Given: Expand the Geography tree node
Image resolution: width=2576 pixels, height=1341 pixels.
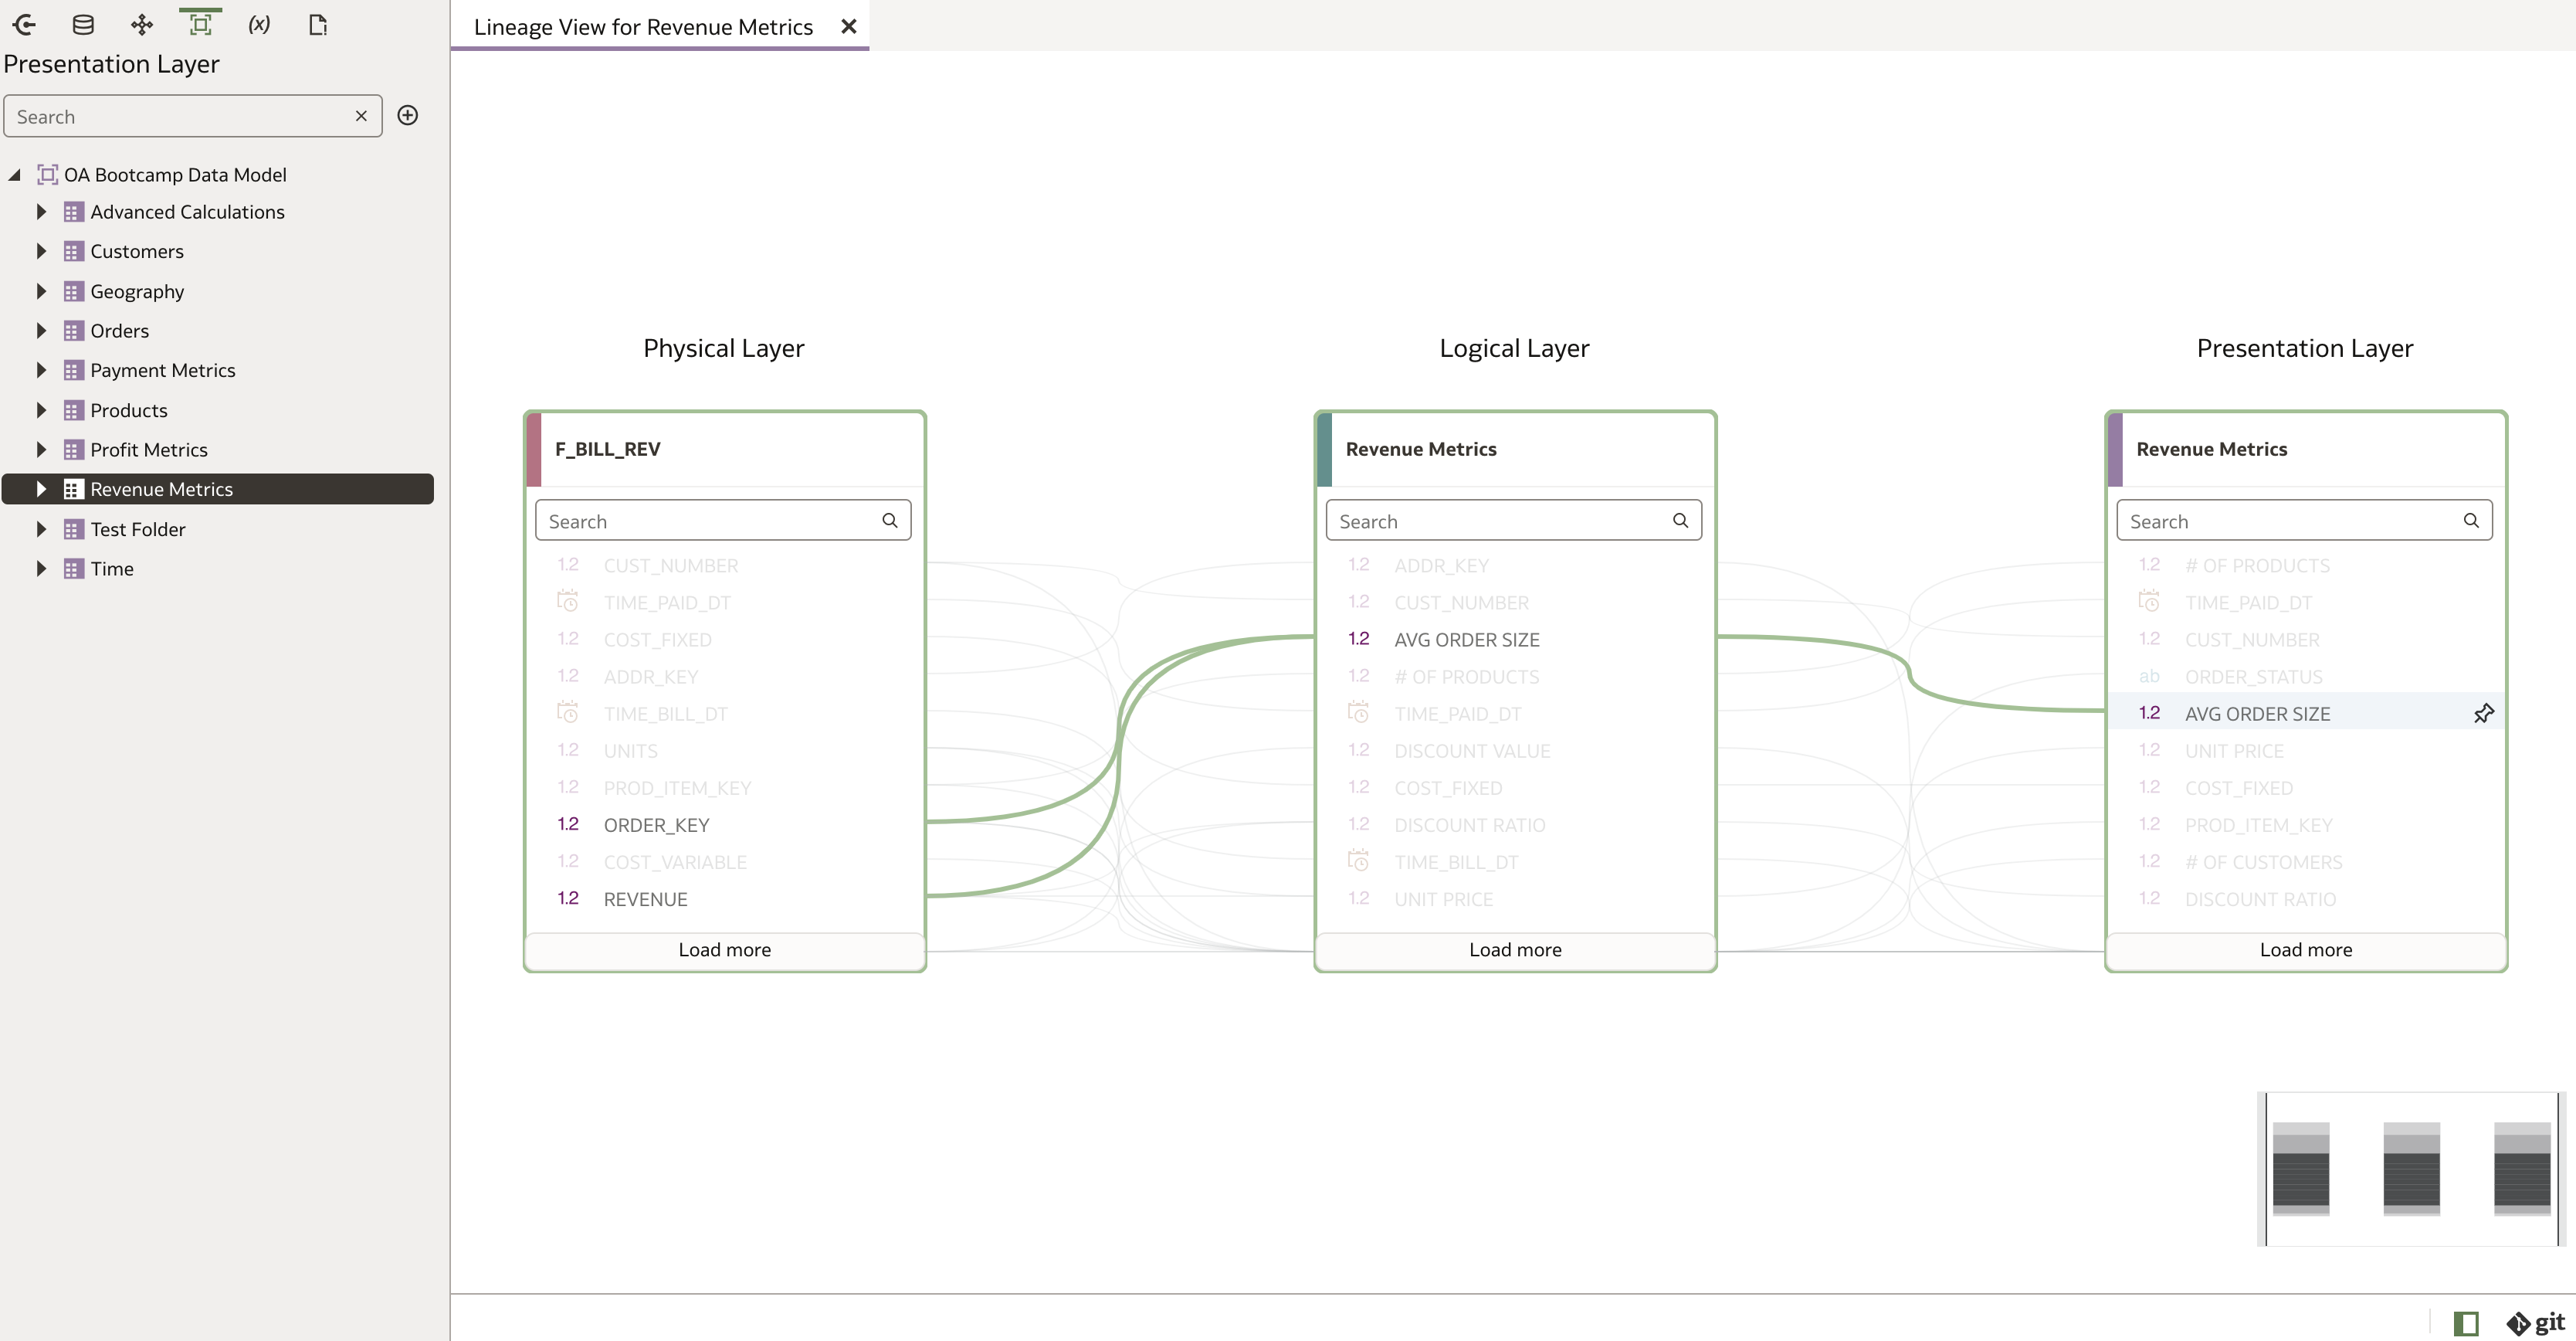Looking at the screenshot, I should 41,291.
